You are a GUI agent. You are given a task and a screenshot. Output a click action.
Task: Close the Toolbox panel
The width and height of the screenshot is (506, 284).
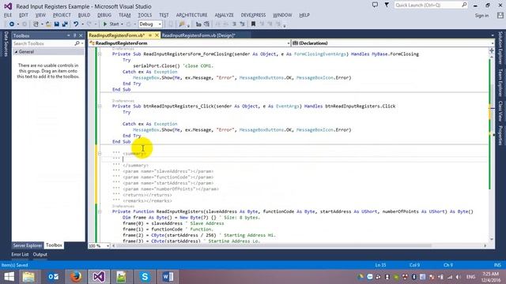click(x=81, y=35)
